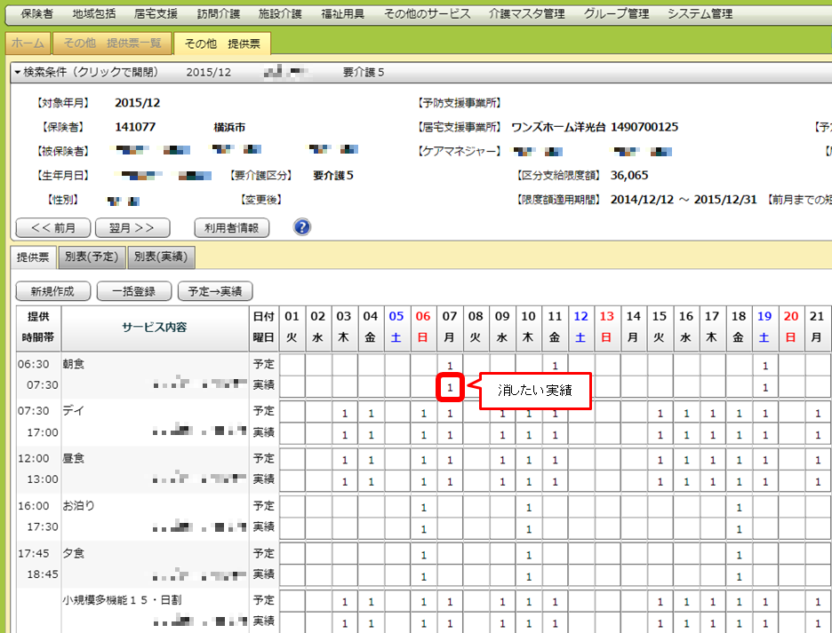Click the 新規作成 button

point(52,290)
